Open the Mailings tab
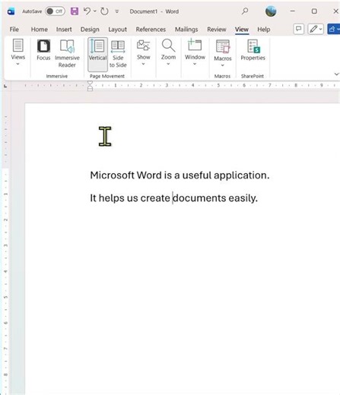This screenshot has width=340, height=395. pyautogui.click(x=186, y=30)
